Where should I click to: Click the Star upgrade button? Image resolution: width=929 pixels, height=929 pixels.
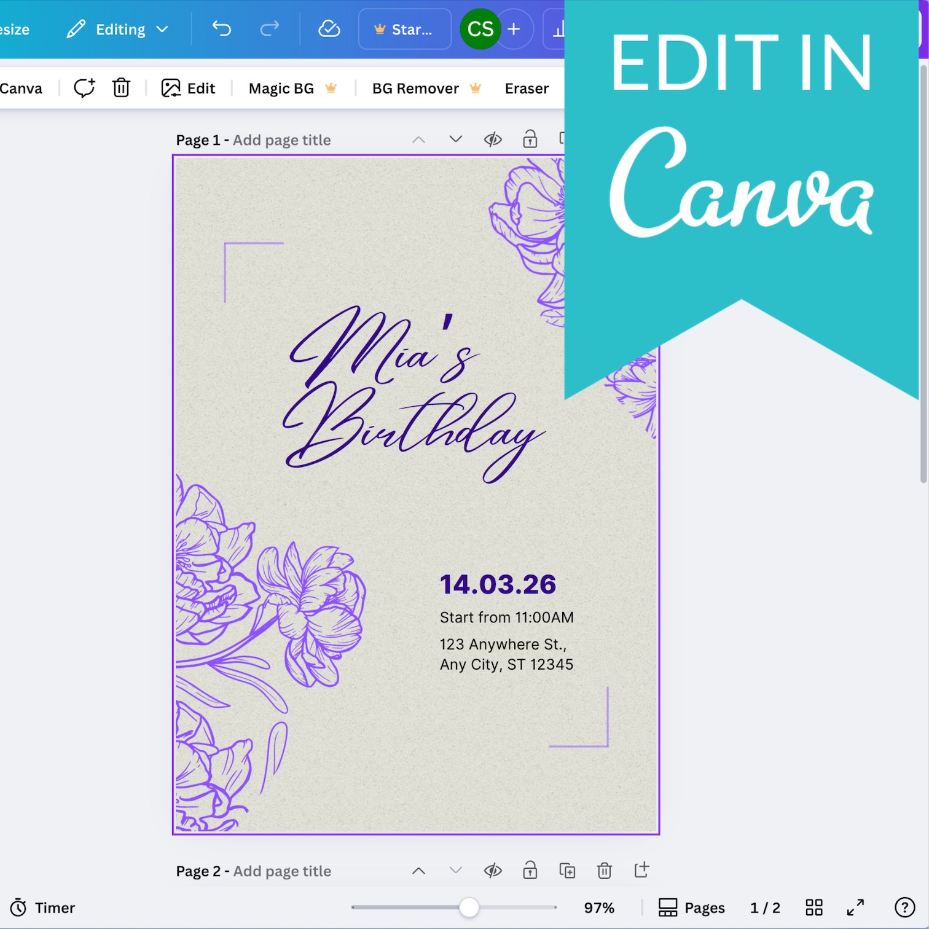click(x=404, y=29)
